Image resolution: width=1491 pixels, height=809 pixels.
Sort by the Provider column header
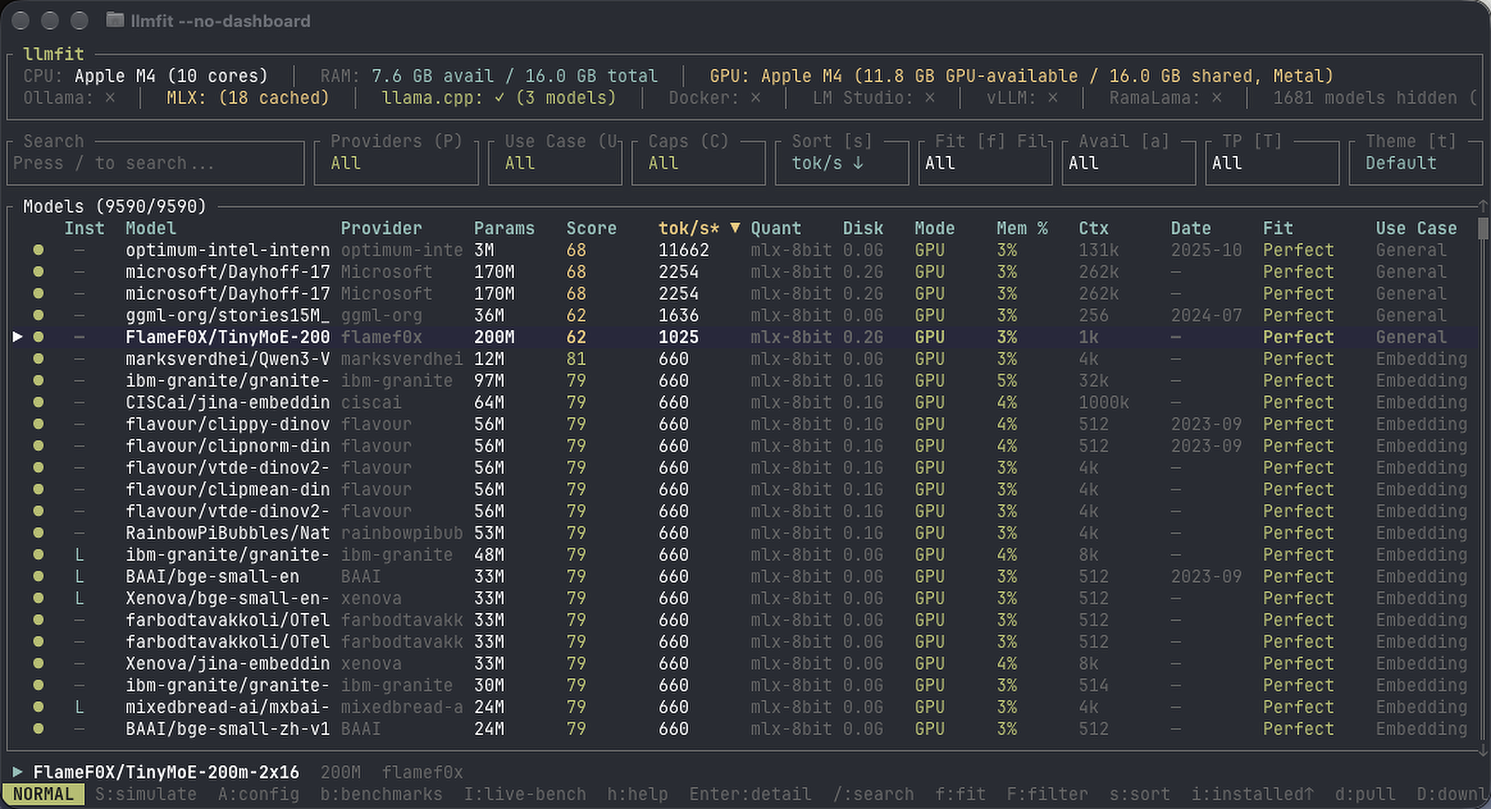click(381, 228)
